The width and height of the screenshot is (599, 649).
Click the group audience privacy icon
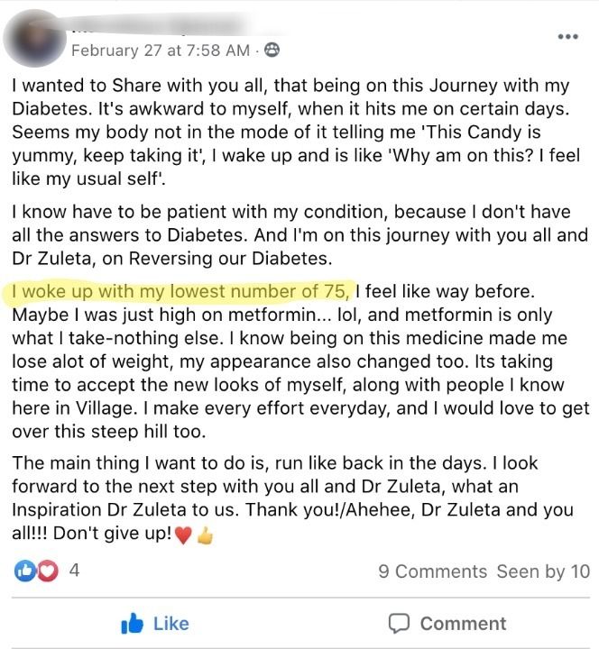[272, 50]
